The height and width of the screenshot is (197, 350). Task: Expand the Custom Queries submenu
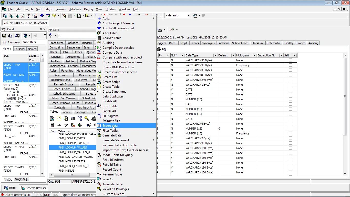(126, 194)
